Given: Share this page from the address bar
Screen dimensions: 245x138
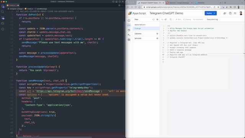Looking at the screenshot, I should pos(214,7).
